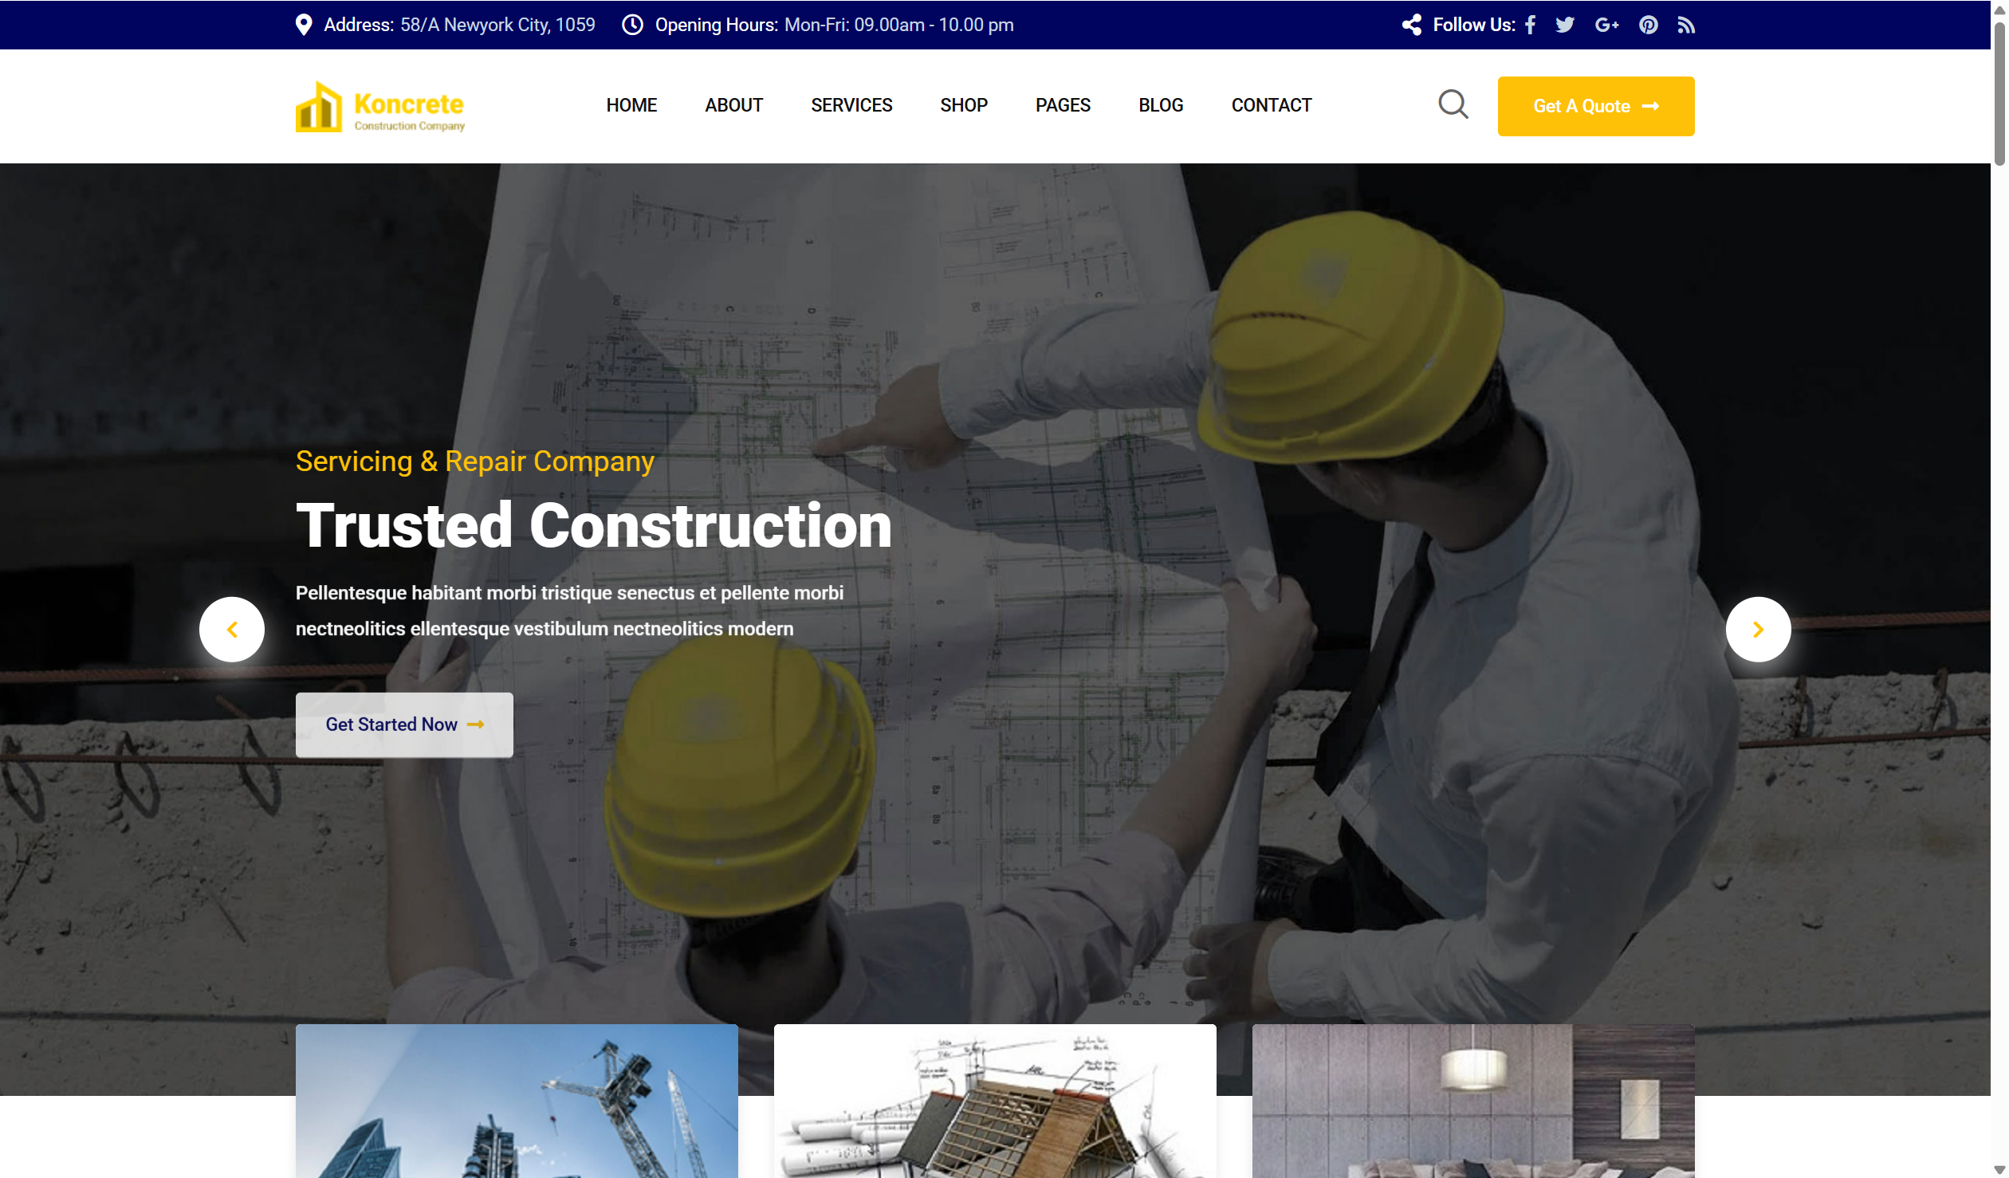
Task: Open the Twitter social link
Action: pyautogui.click(x=1564, y=25)
